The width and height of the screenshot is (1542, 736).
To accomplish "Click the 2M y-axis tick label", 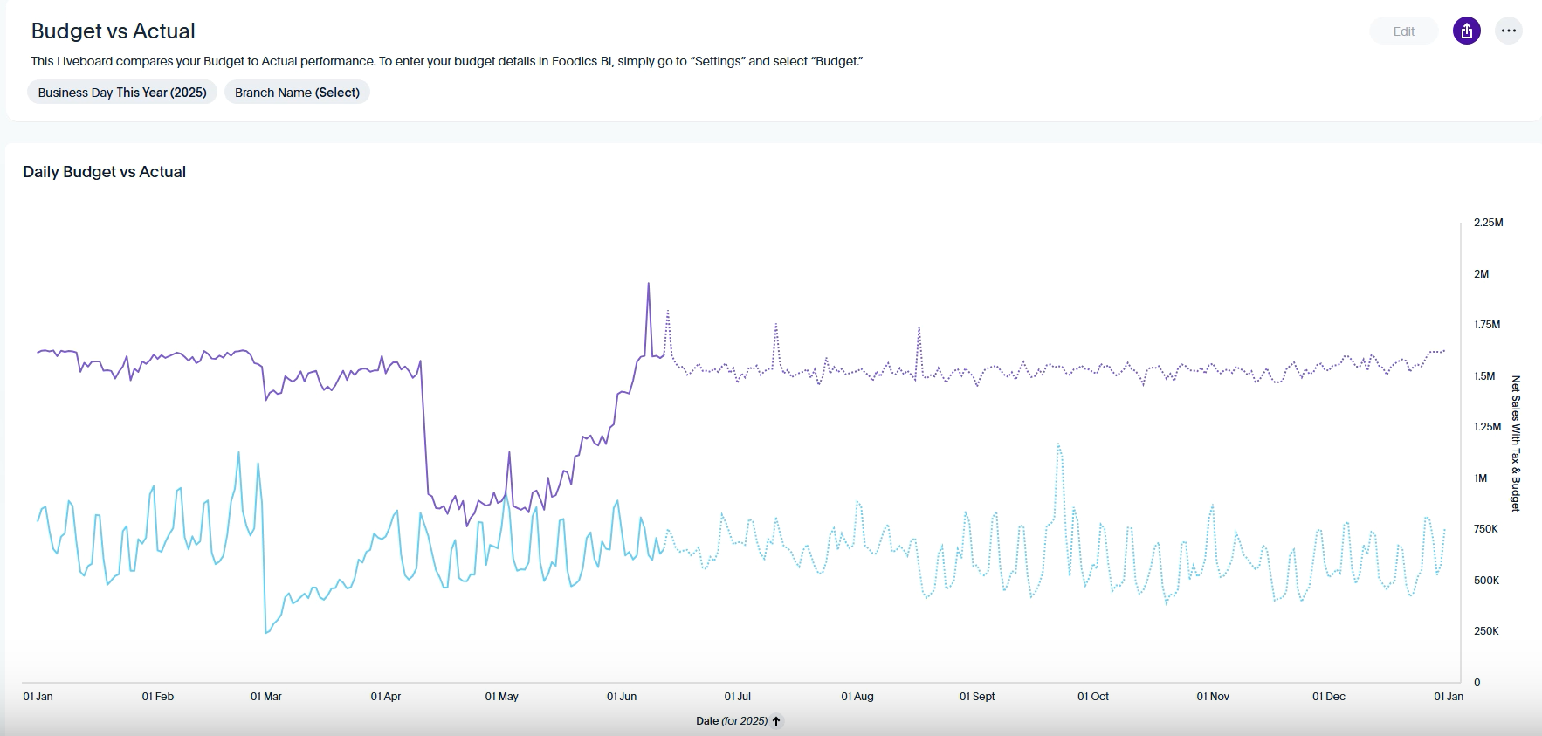I will point(1481,274).
